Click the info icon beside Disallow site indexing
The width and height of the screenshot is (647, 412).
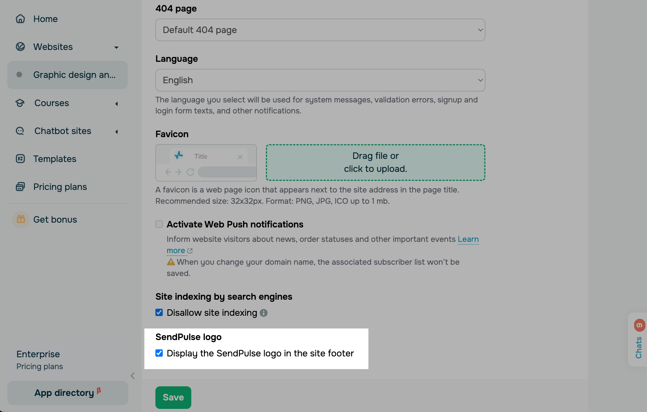pos(264,313)
